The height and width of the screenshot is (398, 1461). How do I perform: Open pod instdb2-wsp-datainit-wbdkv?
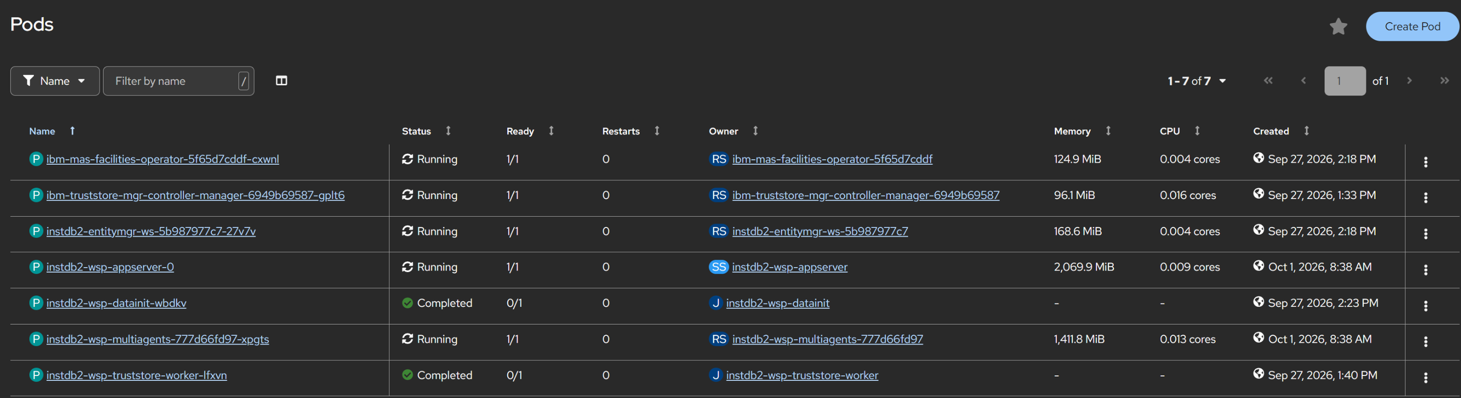116,303
